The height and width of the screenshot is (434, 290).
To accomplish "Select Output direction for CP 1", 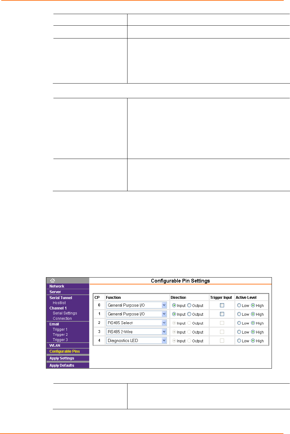I will click(x=189, y=314).
